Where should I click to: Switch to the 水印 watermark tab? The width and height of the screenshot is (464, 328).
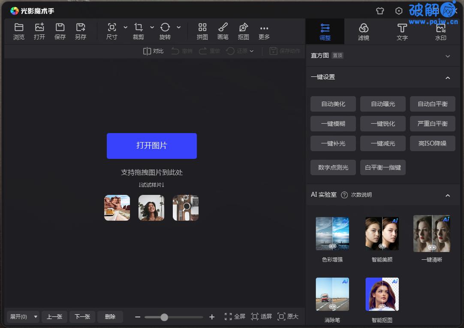coord(441,31)
